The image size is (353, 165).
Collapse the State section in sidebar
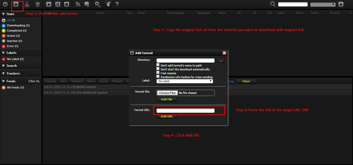coord(4,14)
